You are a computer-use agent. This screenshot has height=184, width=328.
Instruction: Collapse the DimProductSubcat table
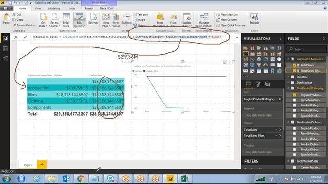coord(288,122)
